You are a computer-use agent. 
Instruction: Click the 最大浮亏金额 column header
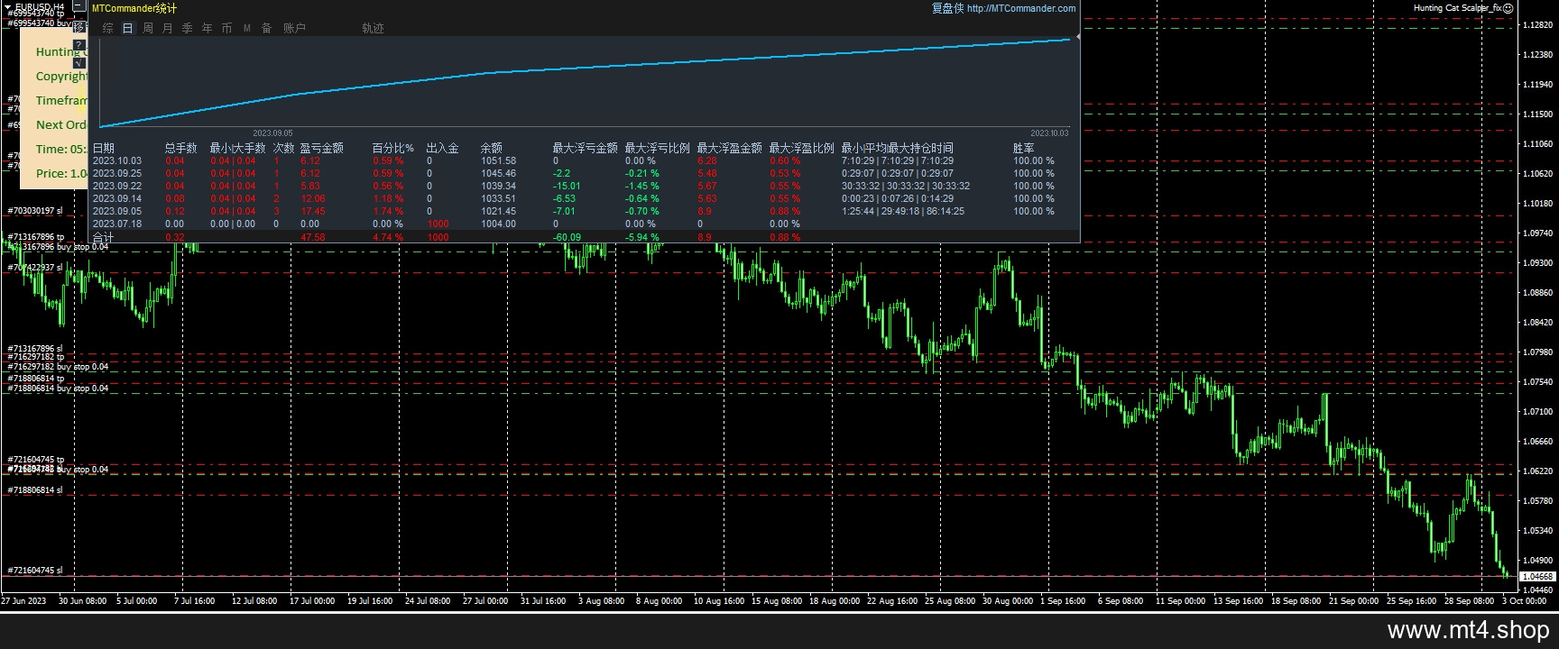pyautogui.click(x=585, y=148)
